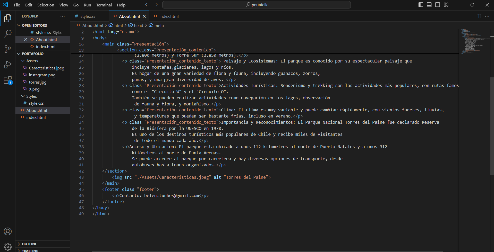
Task: Follow the ./Assets/Caracteristicas.jpeg link
Action: [x=173, y=177]
